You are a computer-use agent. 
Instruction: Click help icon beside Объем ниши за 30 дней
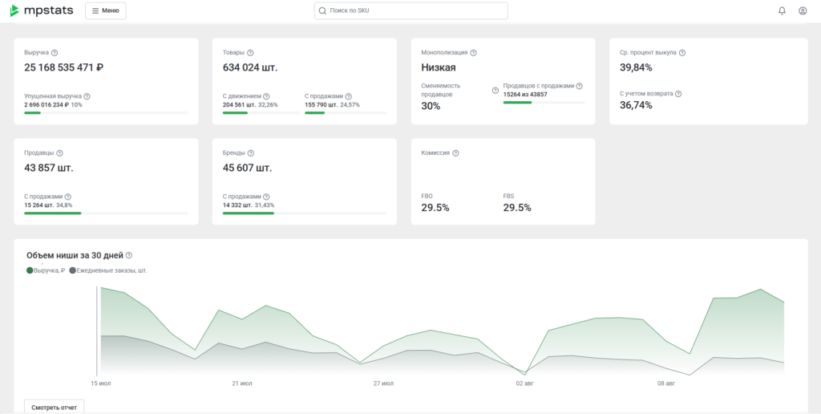(129, 255)
